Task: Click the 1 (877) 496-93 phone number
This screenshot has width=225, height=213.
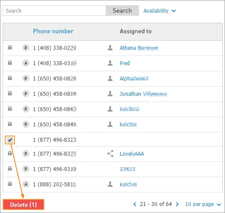Action: [x=54, y=169]
